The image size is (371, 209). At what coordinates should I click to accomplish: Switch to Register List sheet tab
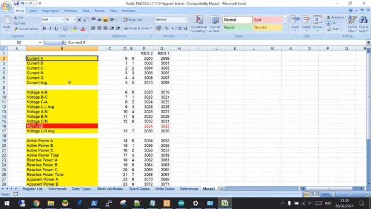pyautogui.click(x=32, y=189)
